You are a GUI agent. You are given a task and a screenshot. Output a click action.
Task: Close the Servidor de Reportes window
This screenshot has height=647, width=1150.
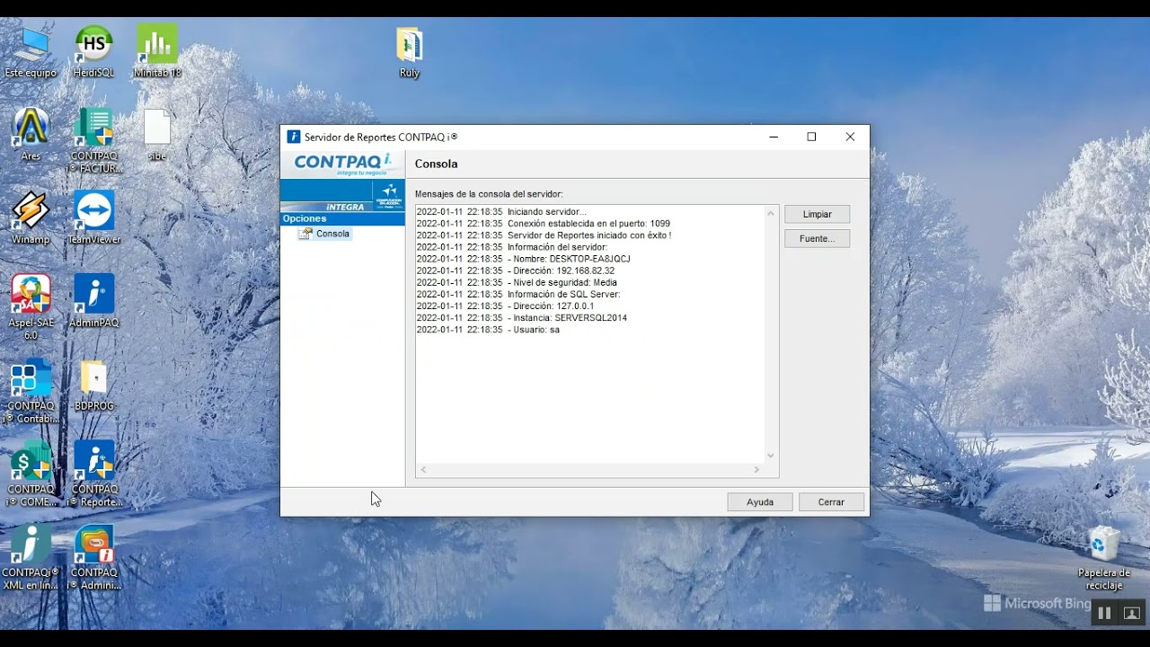pos(850,137)
